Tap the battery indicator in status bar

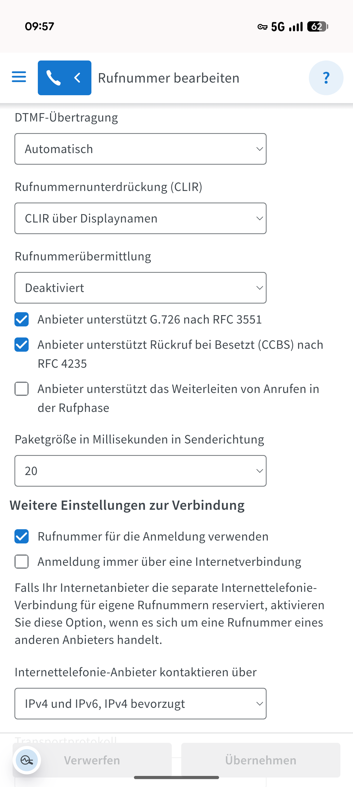[318, 27]
